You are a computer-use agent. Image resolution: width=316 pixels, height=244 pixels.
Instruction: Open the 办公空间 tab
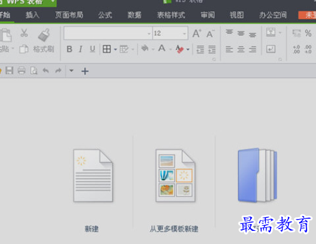coord(273,15)
